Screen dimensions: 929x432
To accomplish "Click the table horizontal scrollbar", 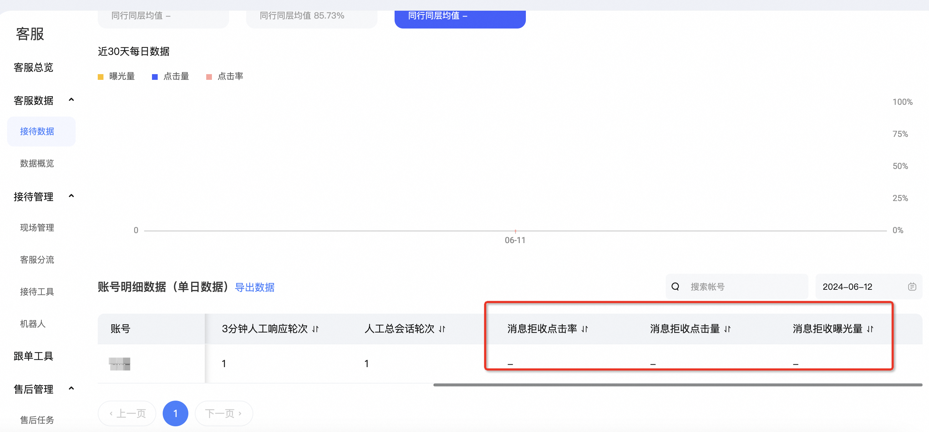I will pyautogui.click(x=677, y=385).
